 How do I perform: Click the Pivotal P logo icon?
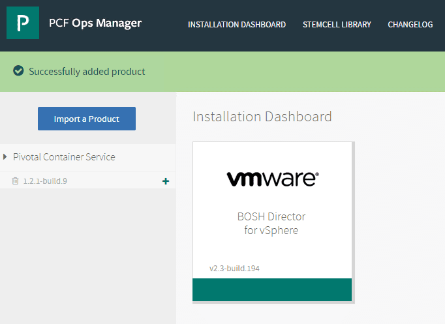23,24
